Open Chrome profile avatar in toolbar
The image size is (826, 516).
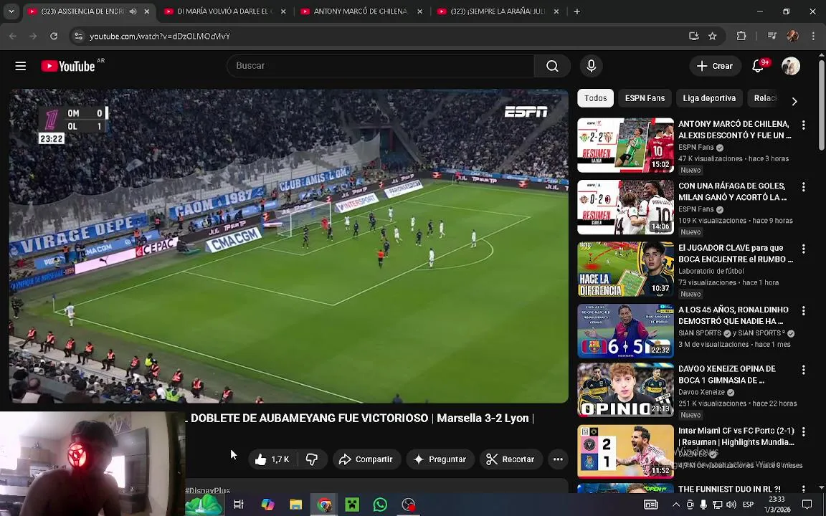792,36
